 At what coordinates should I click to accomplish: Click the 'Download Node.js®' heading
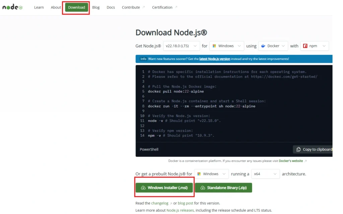[171, 32]
